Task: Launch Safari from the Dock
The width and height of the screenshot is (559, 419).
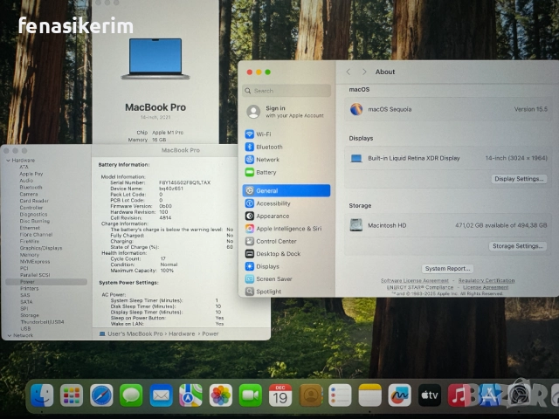Action: (101, 395)
